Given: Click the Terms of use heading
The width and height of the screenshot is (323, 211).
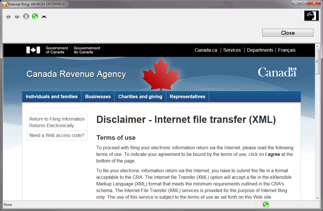Looking at the screenshot, I should 116,138.
